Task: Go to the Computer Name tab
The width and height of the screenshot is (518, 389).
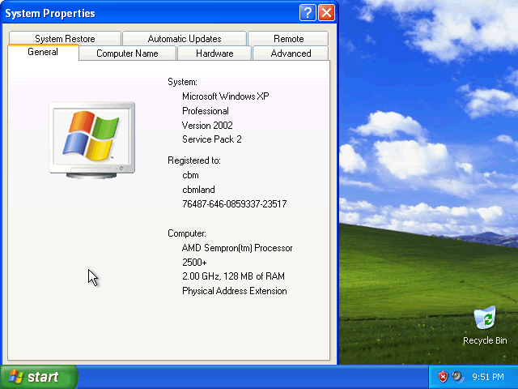Action: pos(127,53)
